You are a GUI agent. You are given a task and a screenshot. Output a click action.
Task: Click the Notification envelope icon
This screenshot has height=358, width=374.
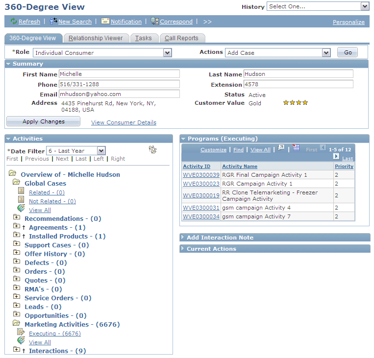pyautogui.click(x=105, y=21)
